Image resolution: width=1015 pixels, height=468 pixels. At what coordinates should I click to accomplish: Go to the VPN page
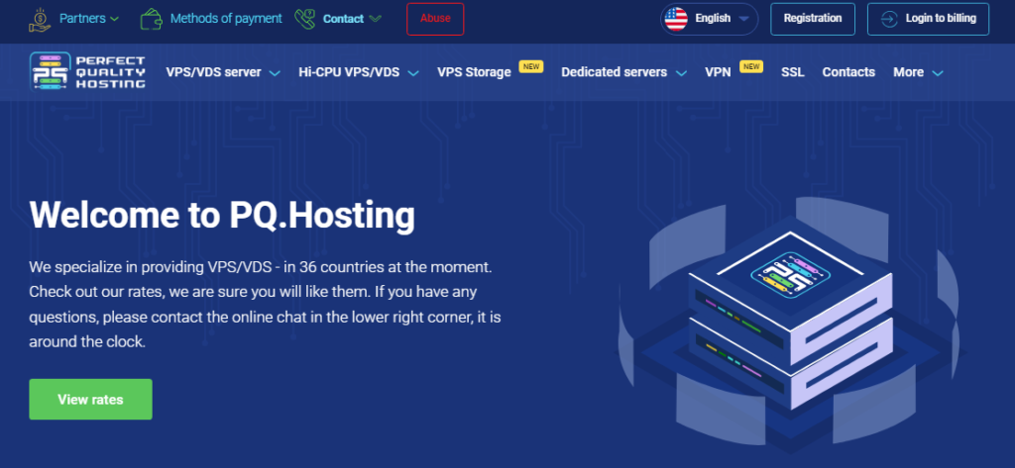718,72
